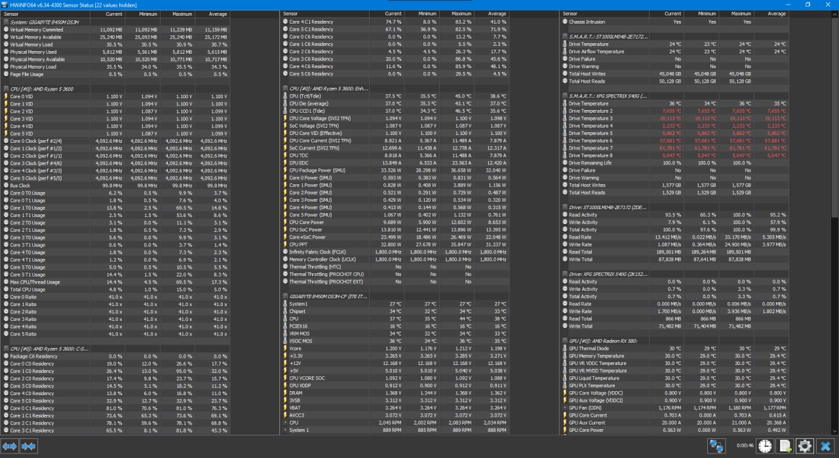Click the icon beside Virtual Memory Committed
This screenshot has height=458, width=839.
pyautogui.click(x=5, y=29)
